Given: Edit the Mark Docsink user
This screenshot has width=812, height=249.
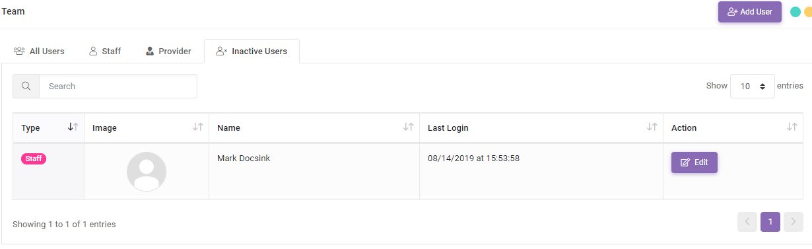Looking at the screenshot, I should (x=694, y=162).
